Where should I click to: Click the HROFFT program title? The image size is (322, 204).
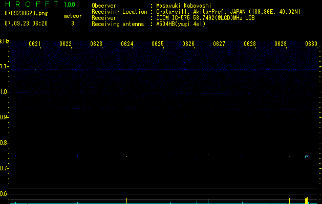pos(32,4)
